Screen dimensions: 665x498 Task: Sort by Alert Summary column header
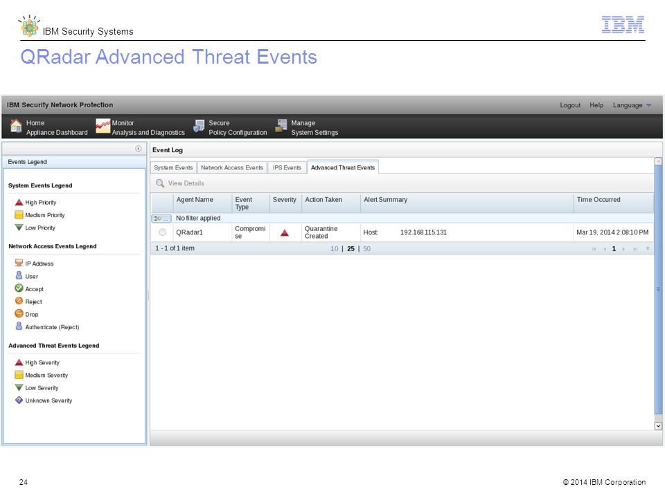coord(467,203)
